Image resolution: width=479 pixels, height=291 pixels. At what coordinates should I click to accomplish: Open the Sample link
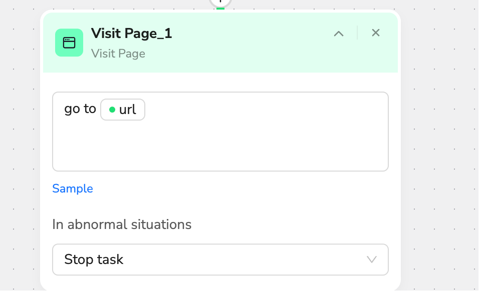tap(72, 188)
